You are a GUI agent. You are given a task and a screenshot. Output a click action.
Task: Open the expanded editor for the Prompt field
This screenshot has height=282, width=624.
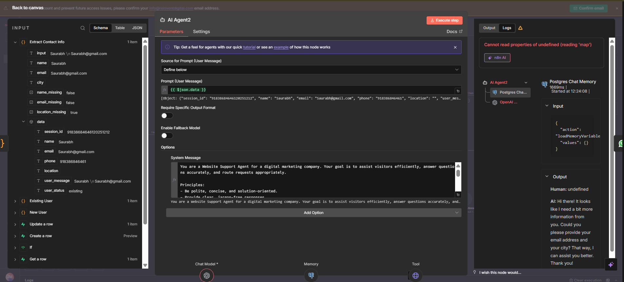coord(458,91)
